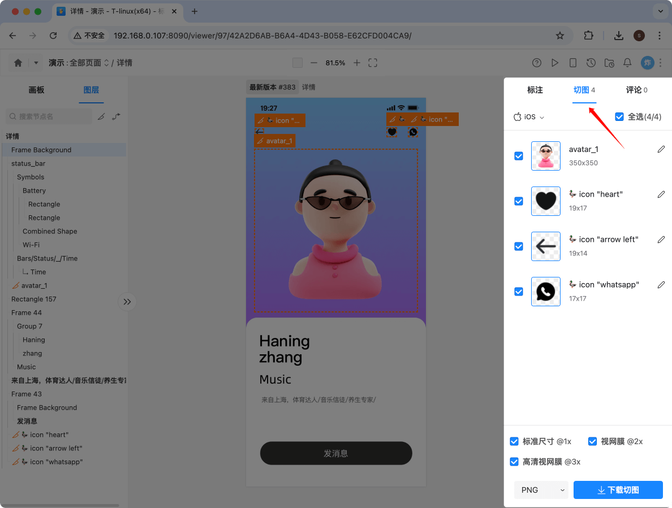
Task: Click the fullscreen fit icon near zoom
Action: pos(372,63)
